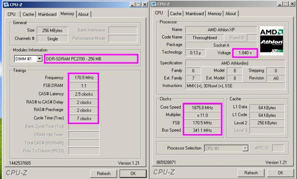The height and width of the screenshot is (179, 297).
Task: Minimize the right CPU-Z window
Action: point(280,4)
